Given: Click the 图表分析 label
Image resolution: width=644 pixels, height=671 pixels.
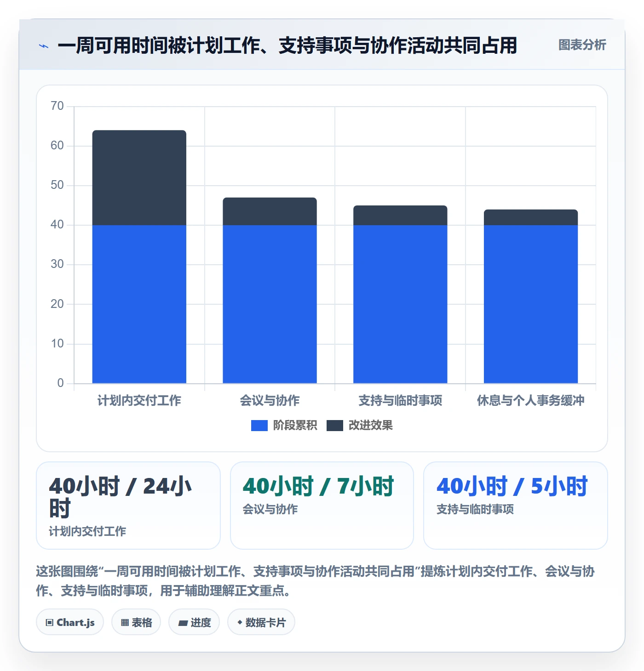Looking at the screenshot, I should click(x=582, y=45).
